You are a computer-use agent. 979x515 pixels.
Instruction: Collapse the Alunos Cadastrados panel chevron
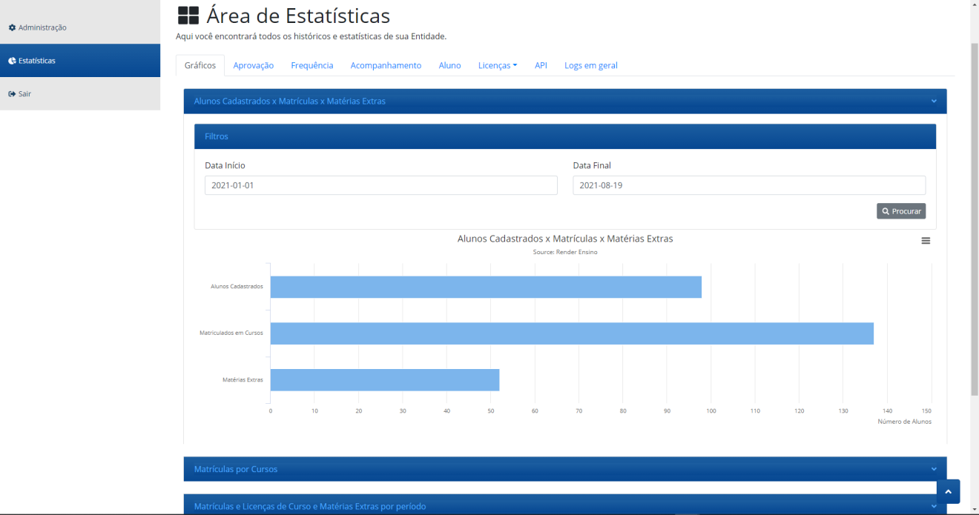pyautogui.click(x=934, y=101)
